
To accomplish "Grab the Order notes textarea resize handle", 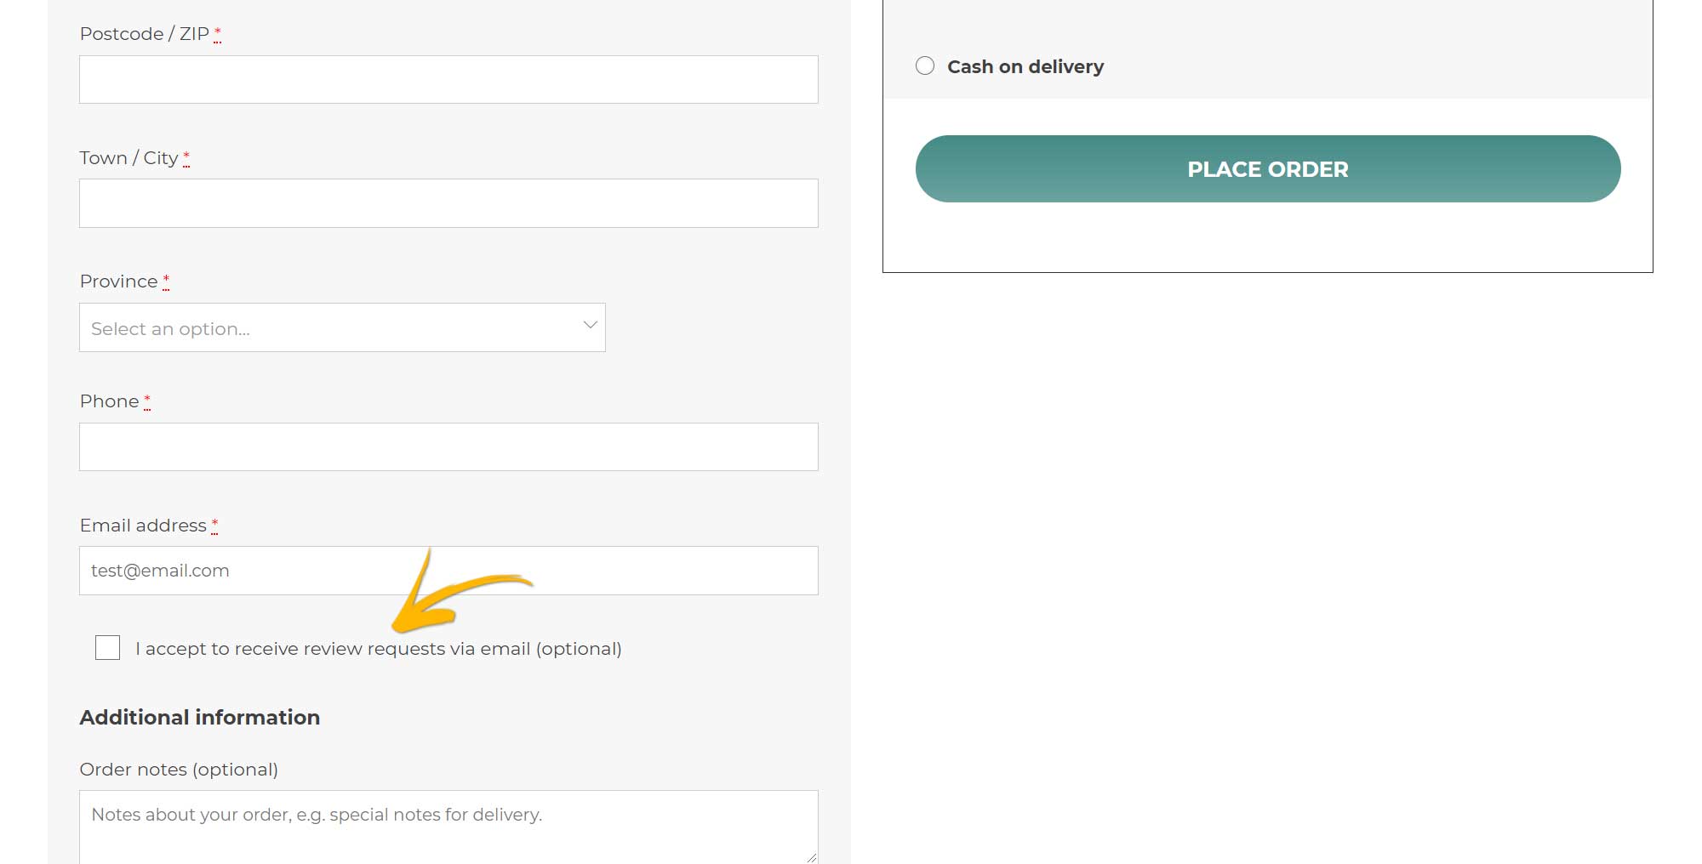I will (812, 857).
